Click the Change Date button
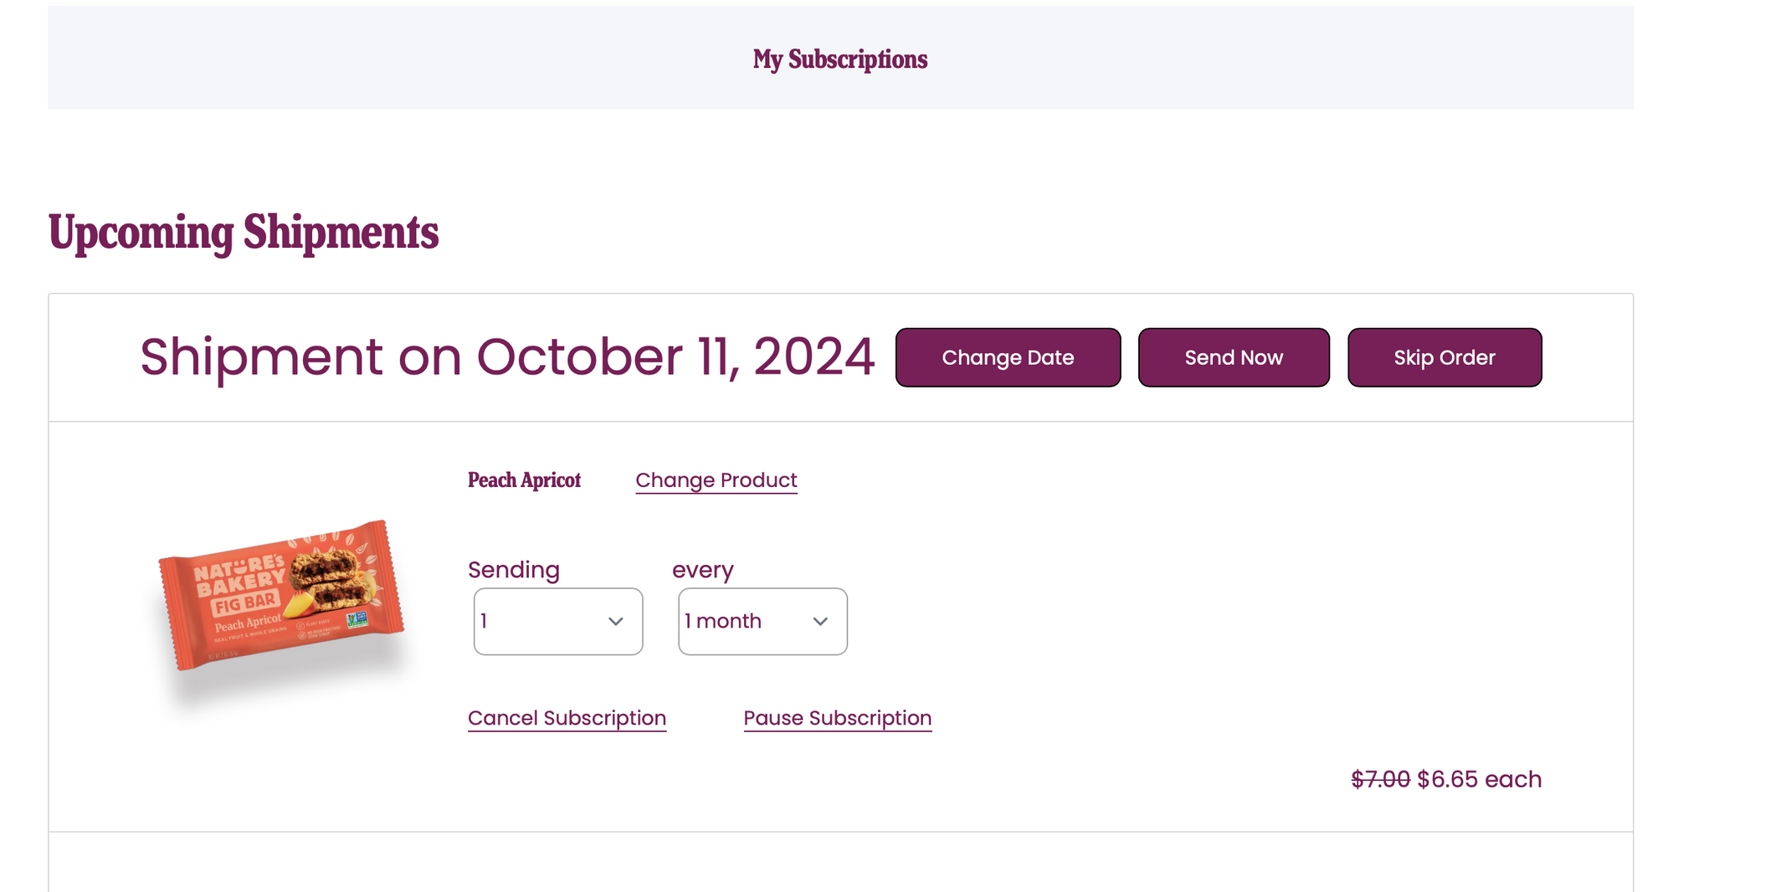 click(1008, 357)
